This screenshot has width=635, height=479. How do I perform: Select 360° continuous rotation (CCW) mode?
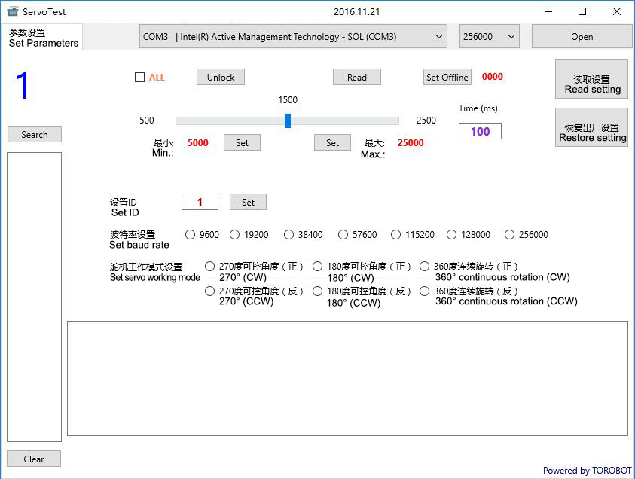coord(425,291)
